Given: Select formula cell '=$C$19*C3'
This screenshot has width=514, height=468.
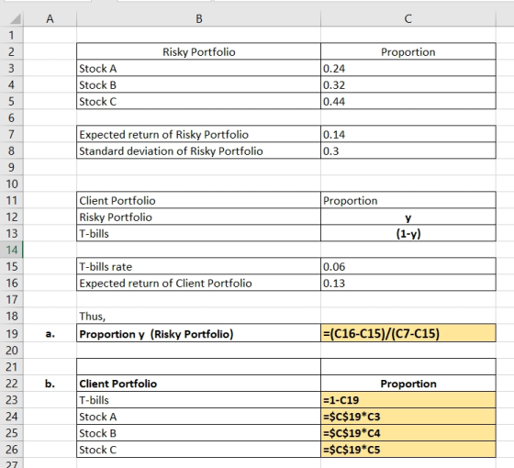Looking at the screenshot, I should (x=408, y=417).
